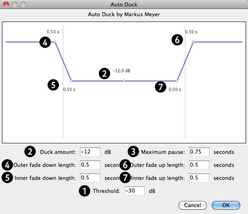Select the outer fade down point on the curve

(55, 42)
